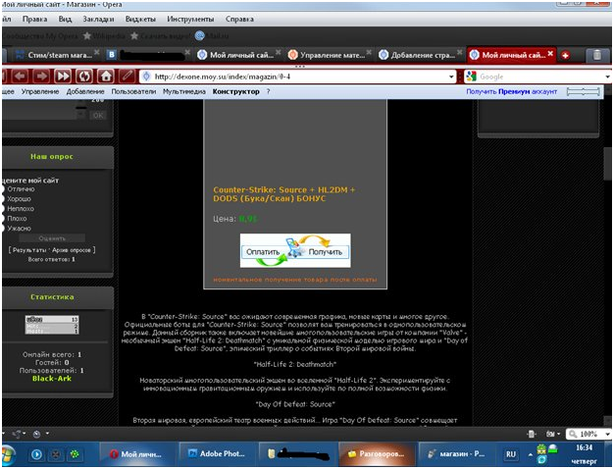Click the Получить Премиум аккаунт link
Viewport: 614px width, 469px height.
(x=511, y=91)
